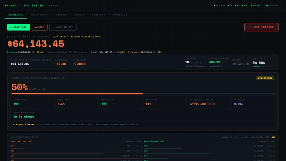Image resolution: width=286 pixels, height=161 pixels.
Task: Click the GE feed status indicator
Action: click(x=230, y=6)
